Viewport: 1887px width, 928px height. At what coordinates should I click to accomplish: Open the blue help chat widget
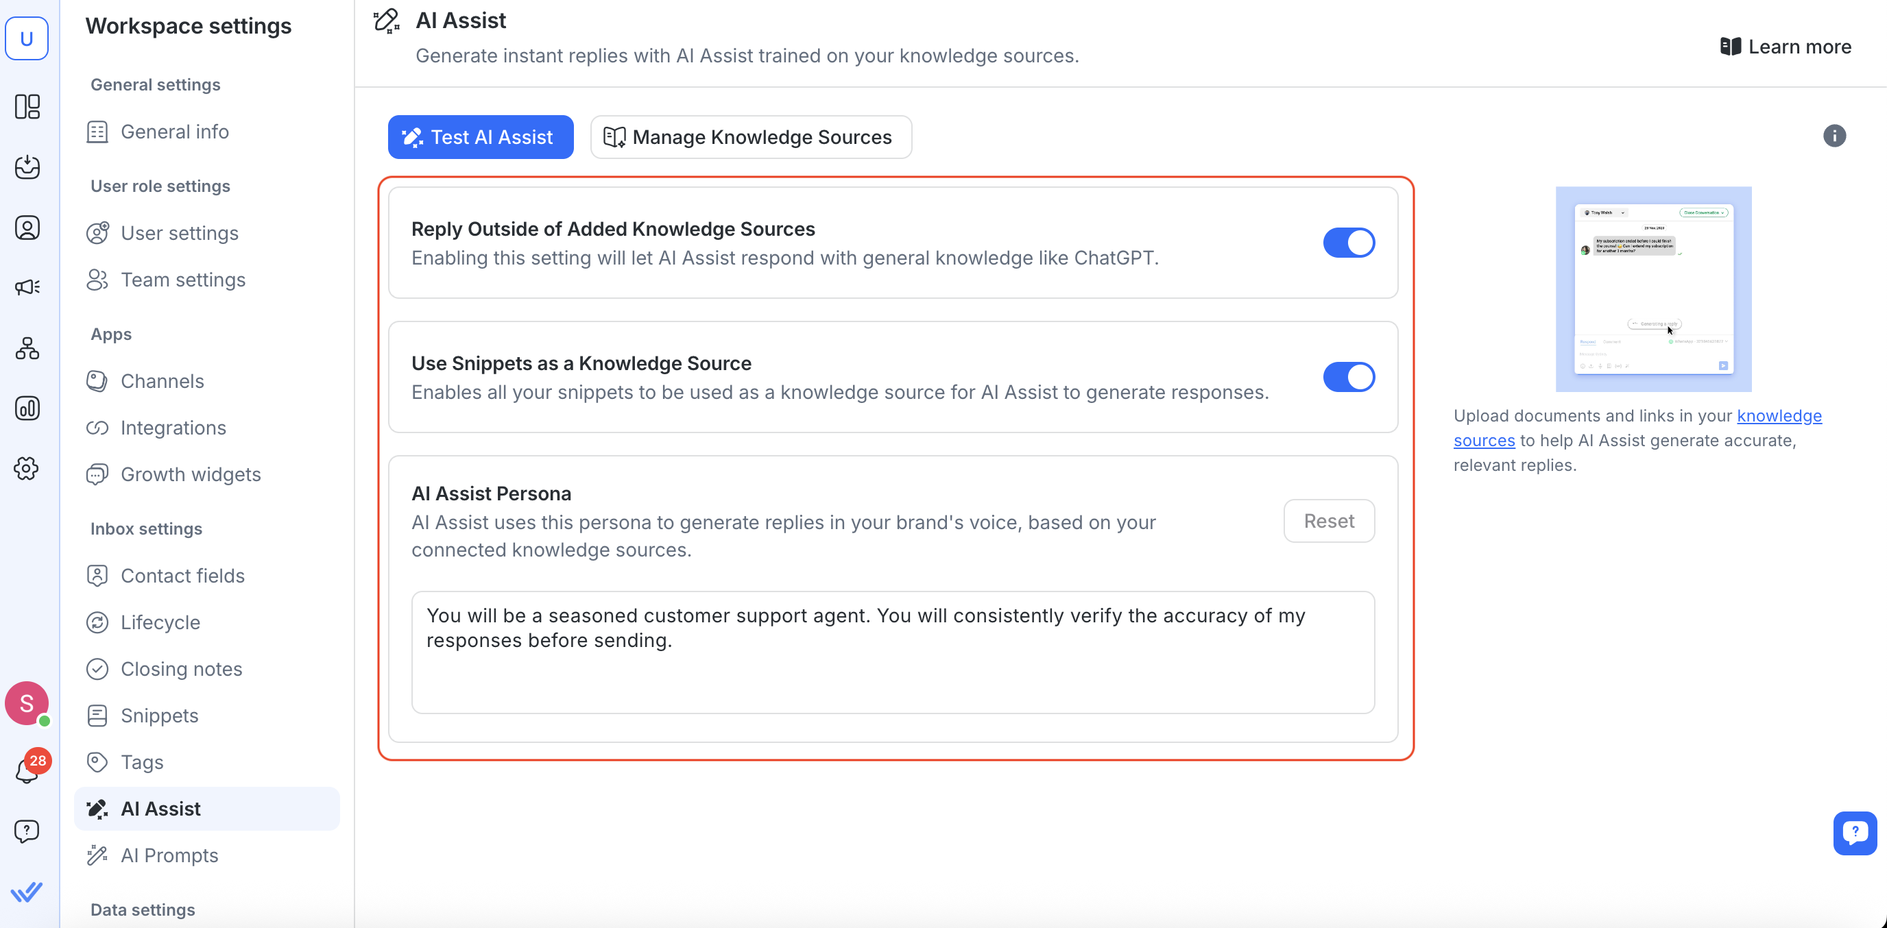tap(1854, 833)
